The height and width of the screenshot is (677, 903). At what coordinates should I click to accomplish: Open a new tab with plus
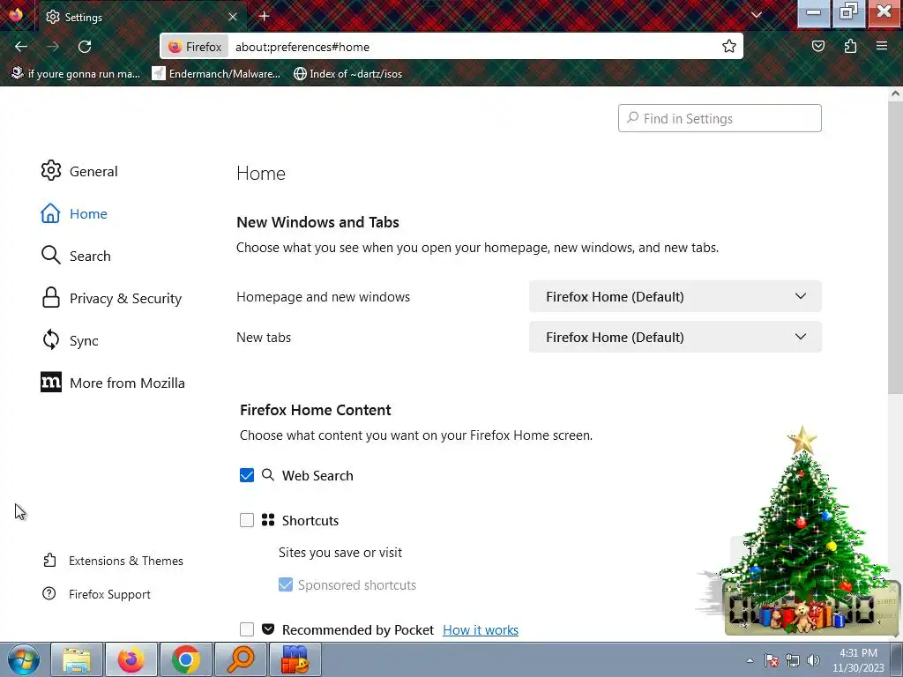point(264,16)
